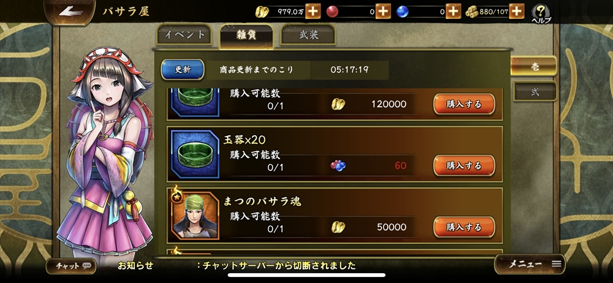Screen dimensions: 613x283
Task: Click the blue 更新 refresh button
Action: coord(183,70)
